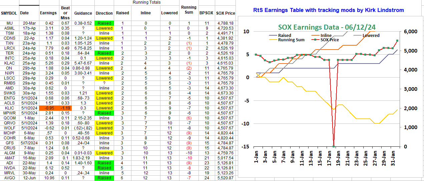Select the Lowered legend entry in chart
The width and height of the screenshot is (424, 181).
pos(370,35)
